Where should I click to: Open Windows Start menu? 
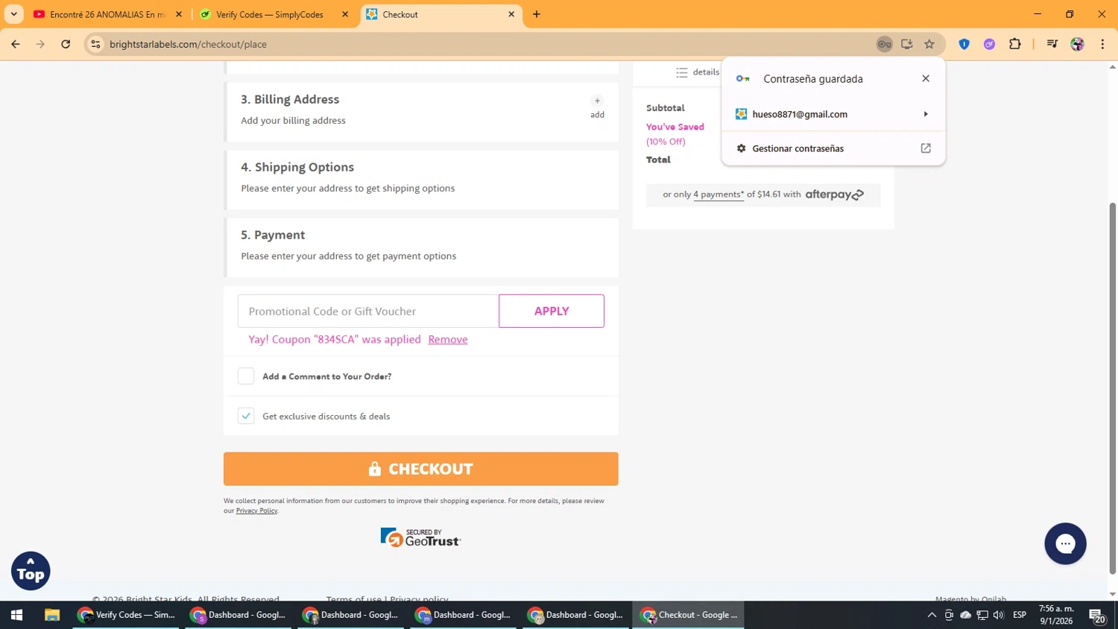(x=16, y=615)
